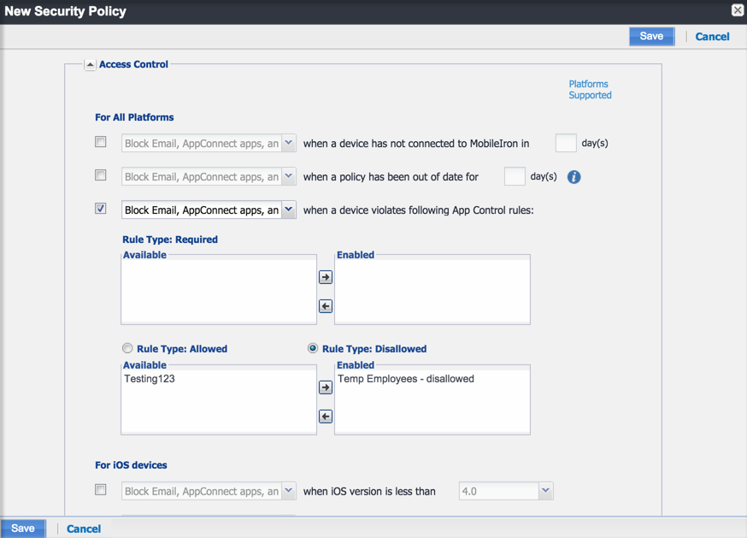Click right arrow to move Testing123 to Enabled
This screenshot has height=538, width=747.
click(x=325, y=387)
